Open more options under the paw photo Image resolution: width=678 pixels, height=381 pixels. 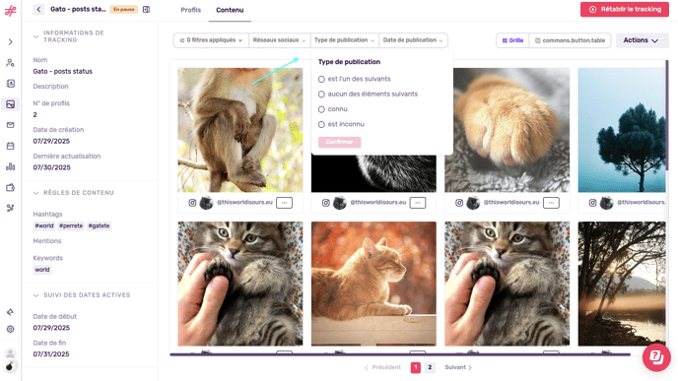point(551,203)
